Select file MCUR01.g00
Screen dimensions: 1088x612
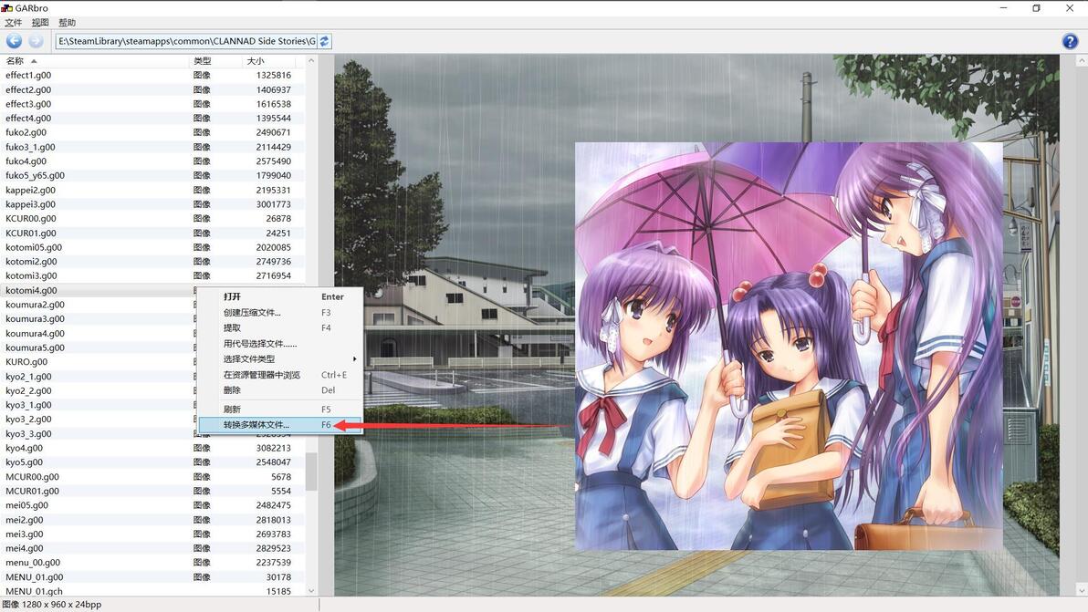[33, 491]
